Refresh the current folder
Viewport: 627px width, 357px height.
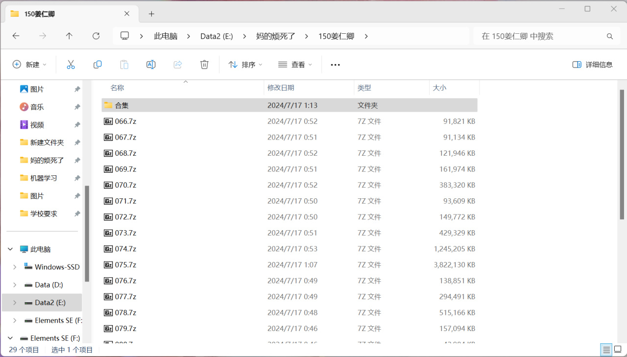(96, 36)
